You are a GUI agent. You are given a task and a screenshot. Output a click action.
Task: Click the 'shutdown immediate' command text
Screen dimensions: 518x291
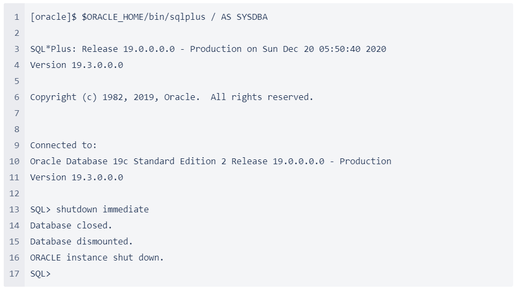pos(102,209)
